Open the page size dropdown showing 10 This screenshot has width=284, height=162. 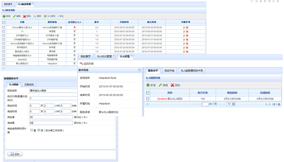(230, 104)
